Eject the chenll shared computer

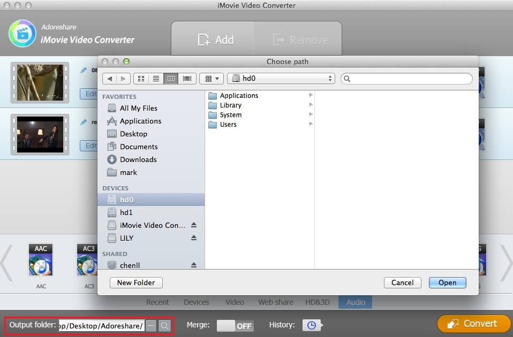[x=194, y=265]
